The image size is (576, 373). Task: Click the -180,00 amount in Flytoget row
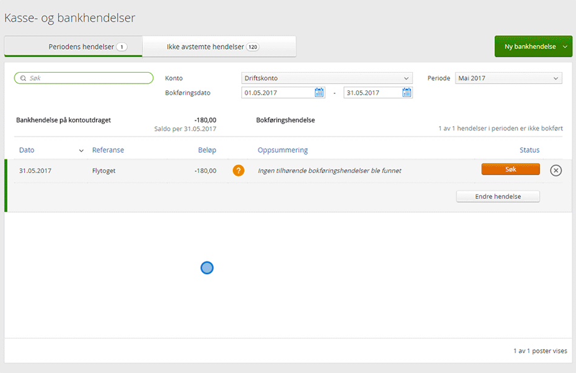(x=206, y=170)
